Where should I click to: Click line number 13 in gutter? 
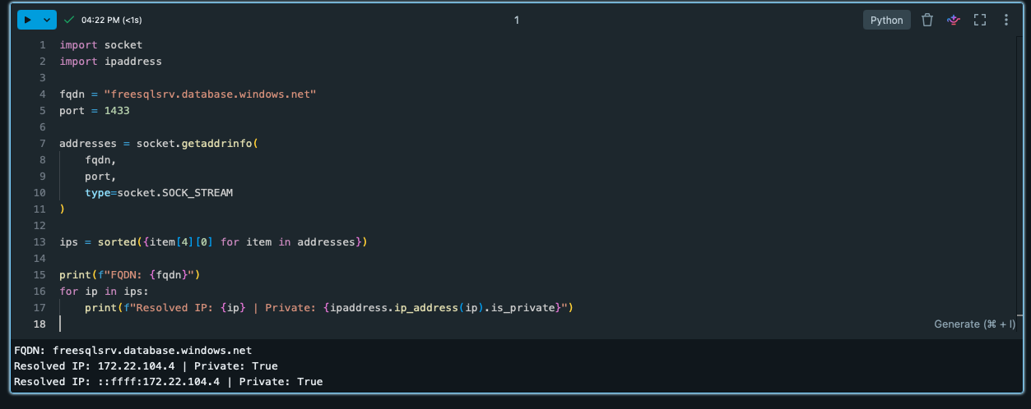tap(39, 242)
